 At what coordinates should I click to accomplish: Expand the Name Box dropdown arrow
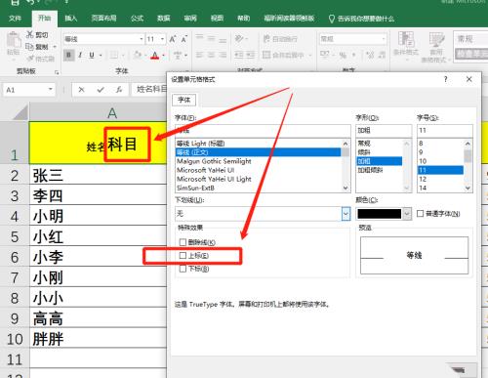(x=51, y=89)
